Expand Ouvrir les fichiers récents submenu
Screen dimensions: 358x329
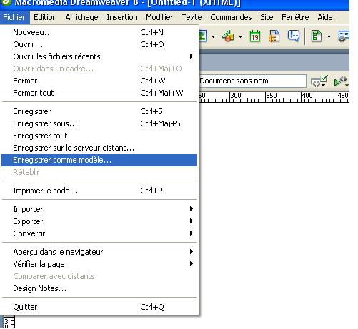[x=99, y=56]
